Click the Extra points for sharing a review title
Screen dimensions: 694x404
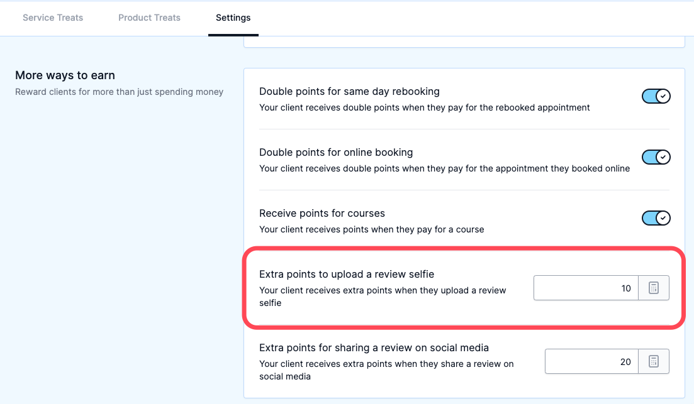click(374, 348)
